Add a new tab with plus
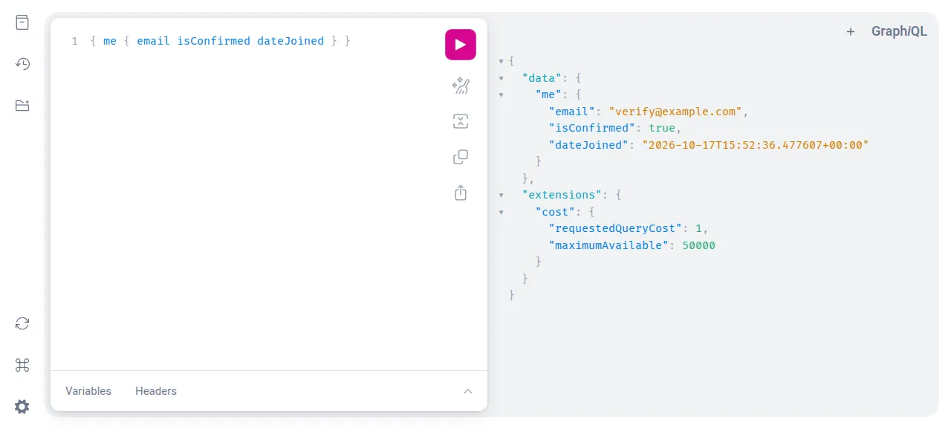Image resolution: width=951 pixels, height=429 pixels. click(x=851, y=31)
